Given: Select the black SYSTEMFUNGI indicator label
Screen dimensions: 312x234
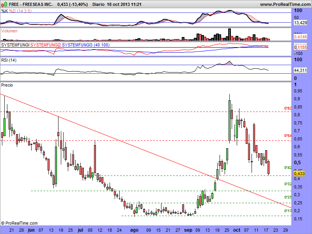Looking at the screenshot, I should 15,45.
